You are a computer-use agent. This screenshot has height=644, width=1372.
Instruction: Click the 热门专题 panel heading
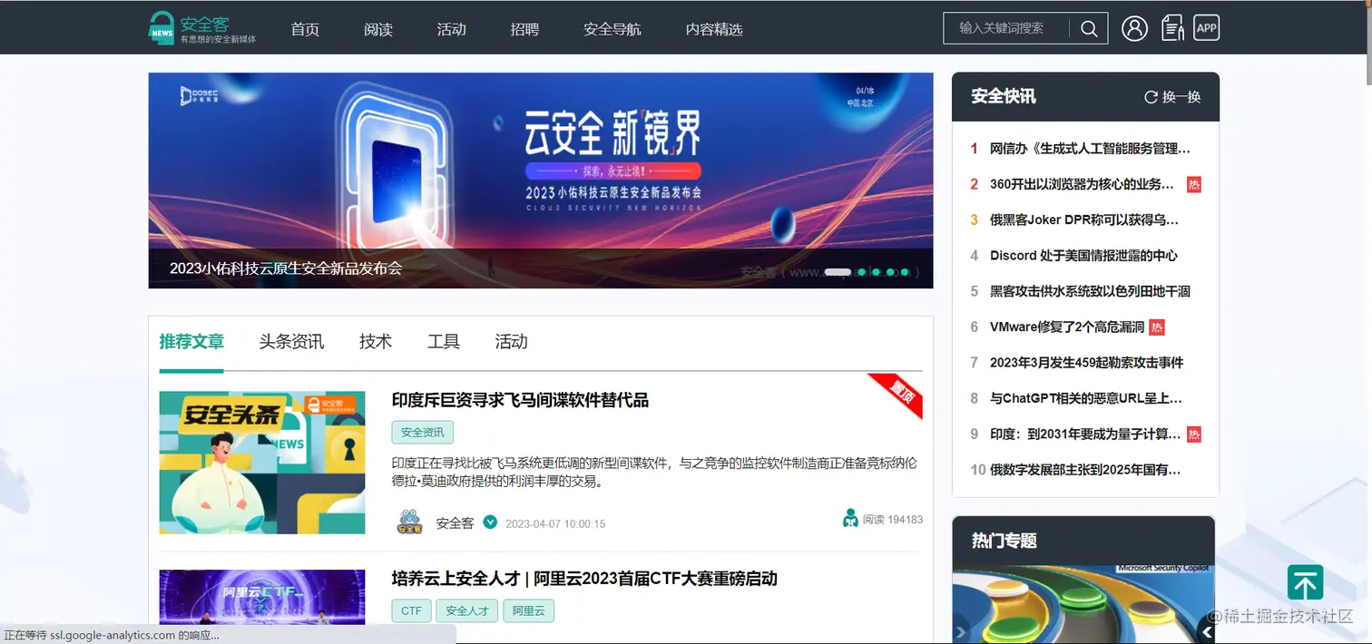click(x=1004, y=541)
